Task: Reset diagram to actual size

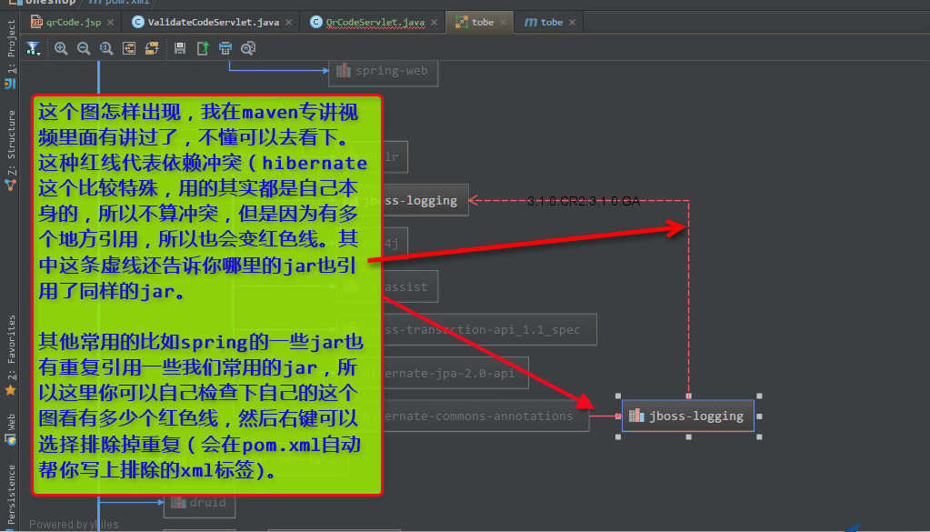Action: (106, 48)
